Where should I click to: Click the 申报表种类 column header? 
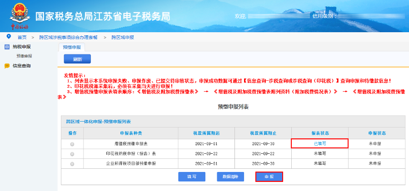point(131,133)
